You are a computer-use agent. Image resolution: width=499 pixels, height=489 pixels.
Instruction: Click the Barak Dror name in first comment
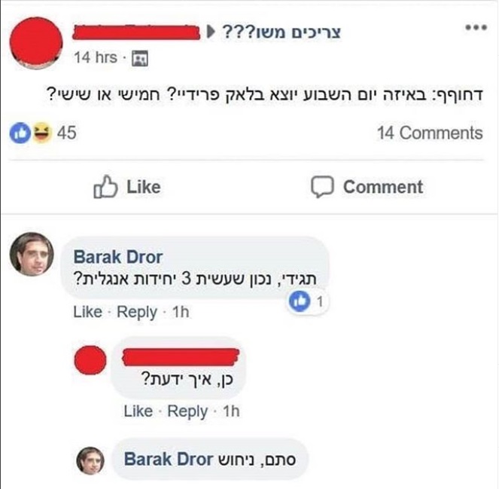(118, 257)
